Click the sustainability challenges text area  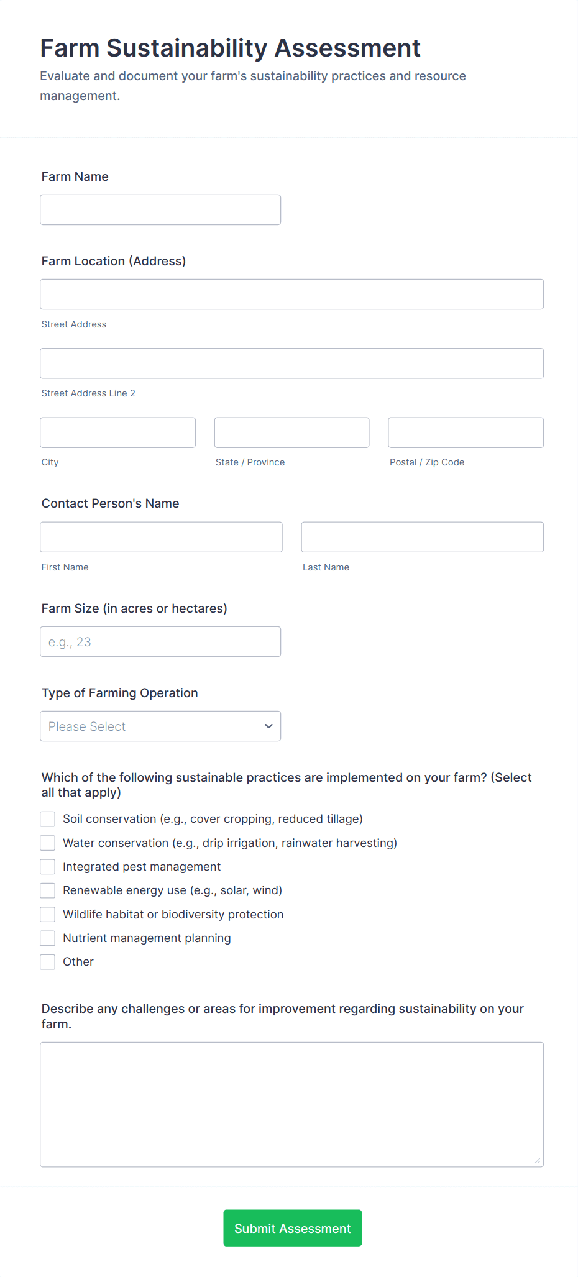click(x=291, y=1104)
